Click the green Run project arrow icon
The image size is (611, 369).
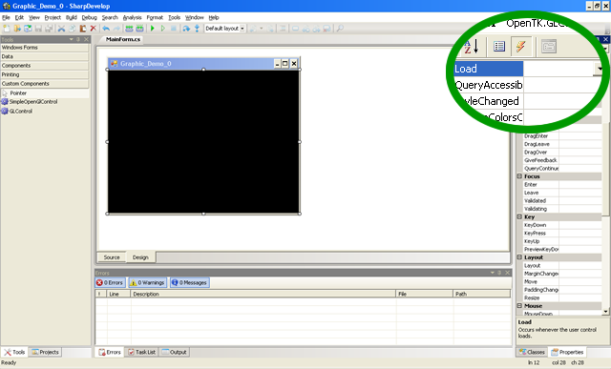pyautogui.click(x=153, y=29)
